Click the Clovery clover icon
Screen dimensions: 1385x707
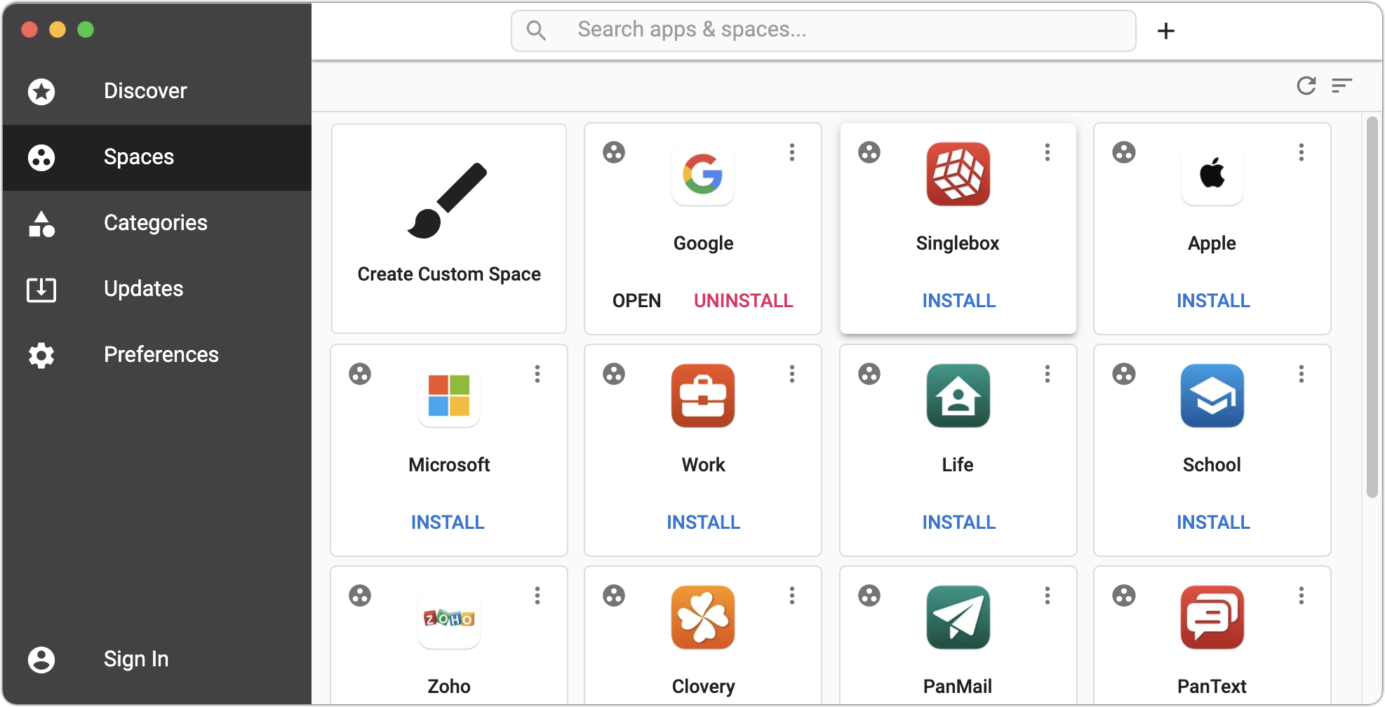[703, 618]
